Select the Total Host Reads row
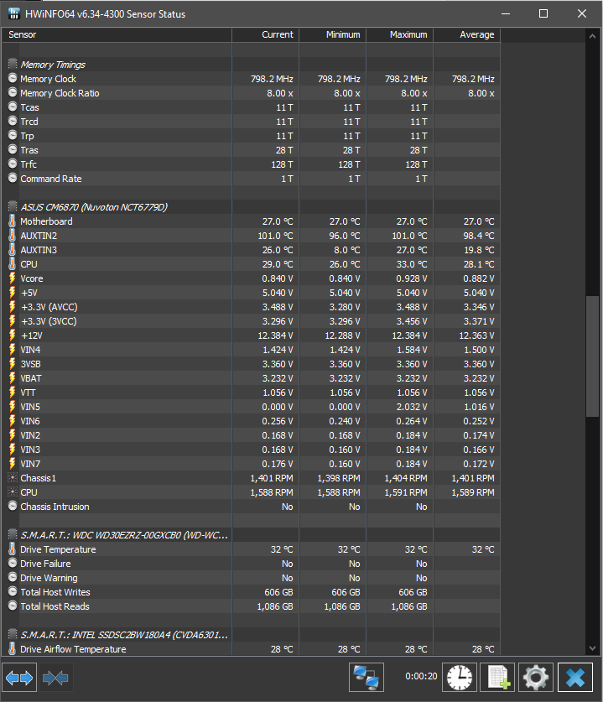This screenshot has width=603, height=702. click(x=251, y=606)
